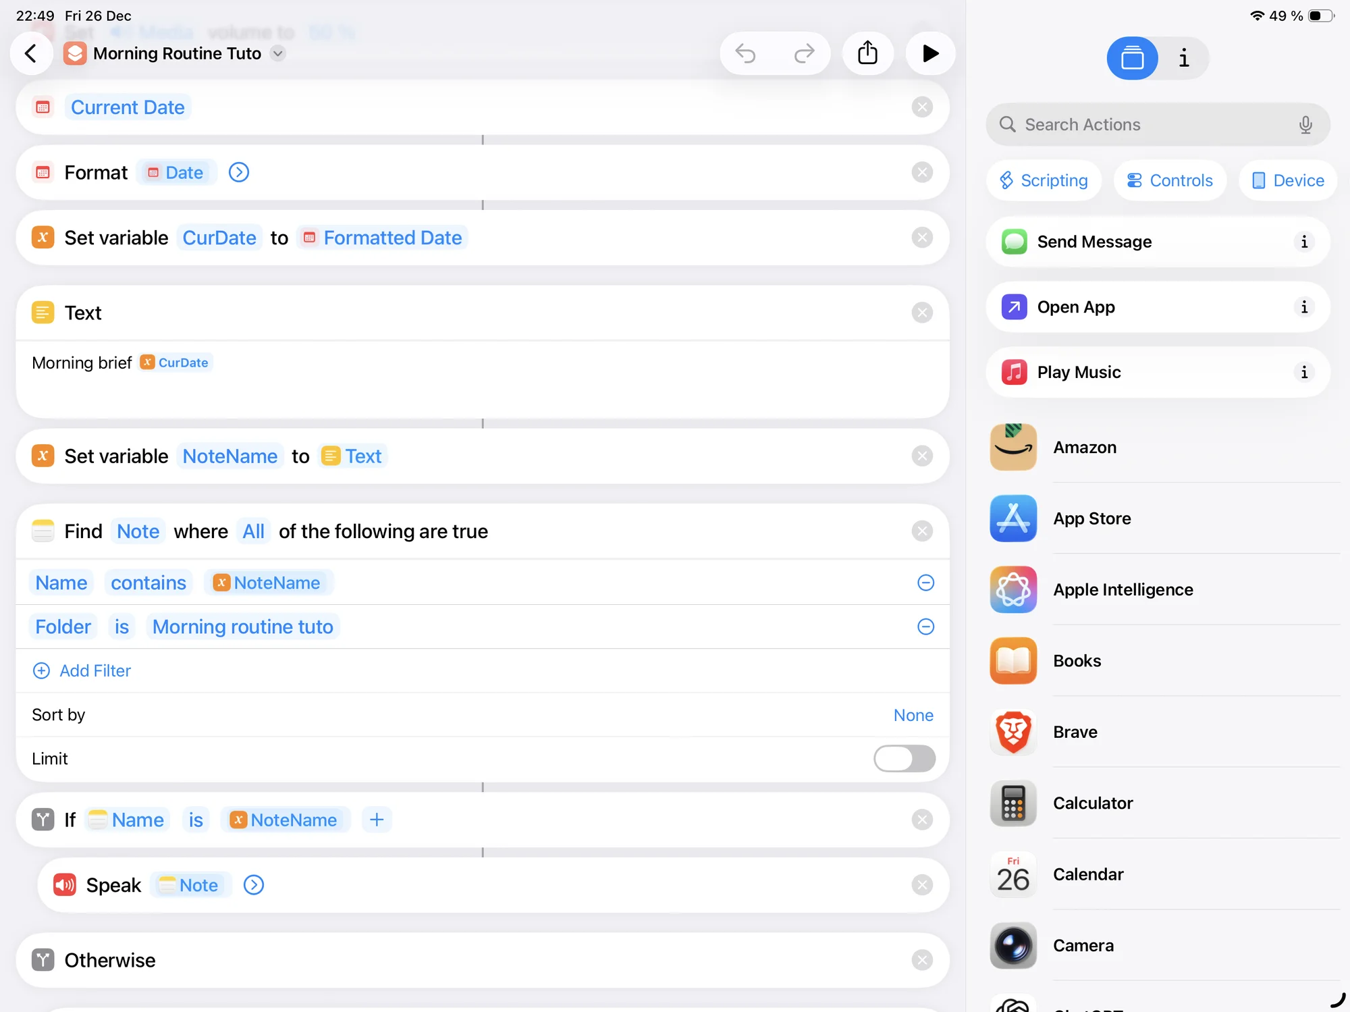The height and width of the screenshot is (1012, 1350).
Task: Remove the Folder filter row
Action: (925, 627)
